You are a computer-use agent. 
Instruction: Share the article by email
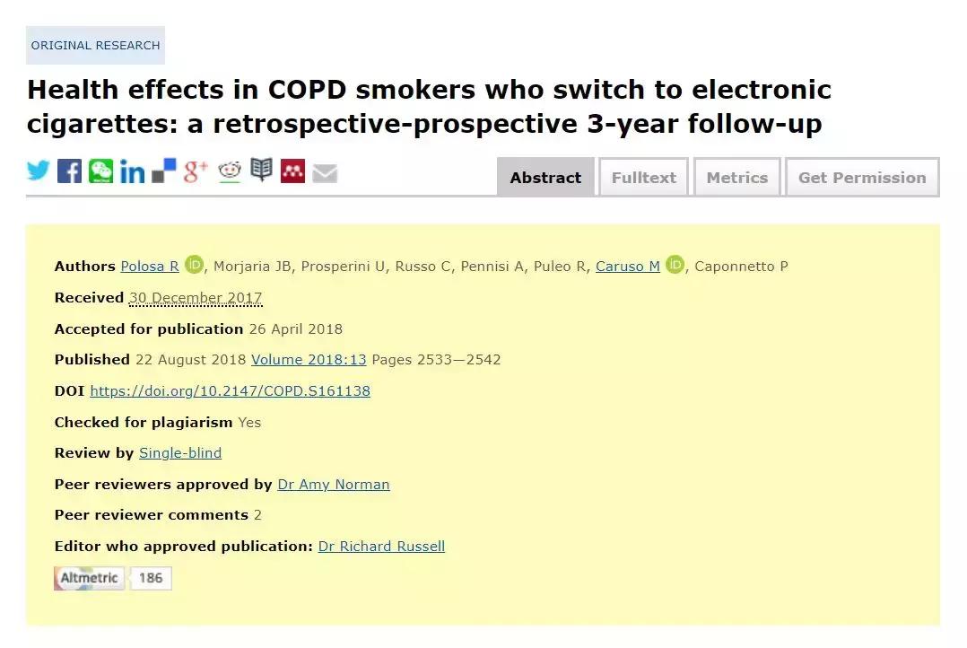[325, 171]
